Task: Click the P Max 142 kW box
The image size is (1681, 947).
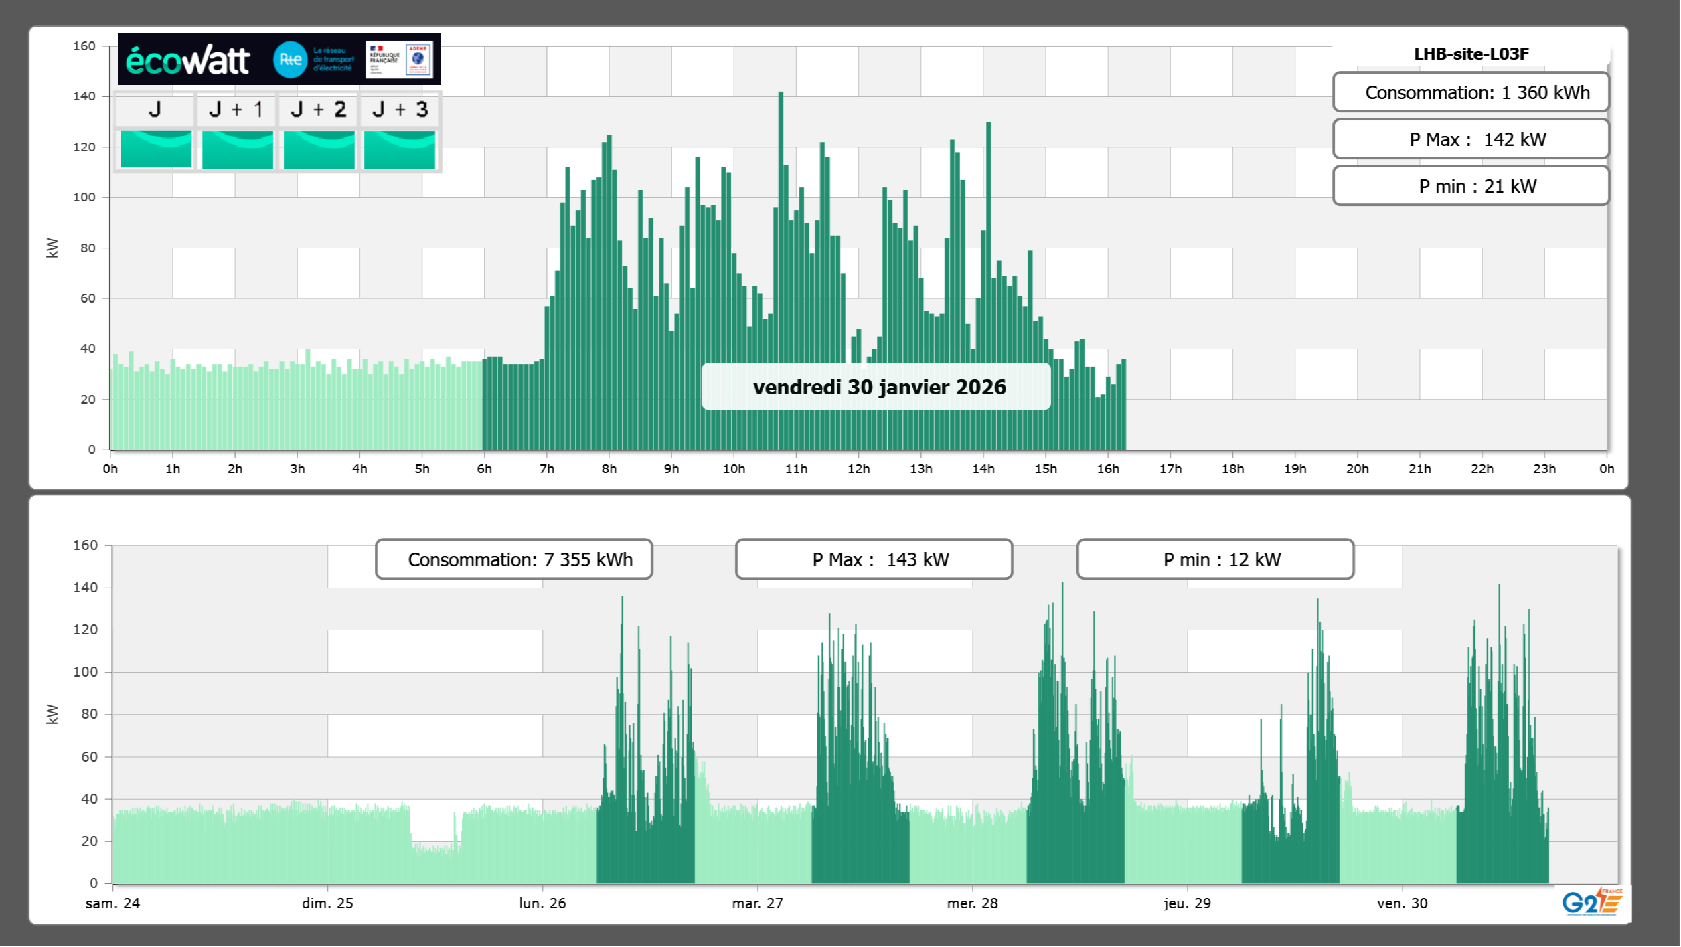Action: point(1470,139)
